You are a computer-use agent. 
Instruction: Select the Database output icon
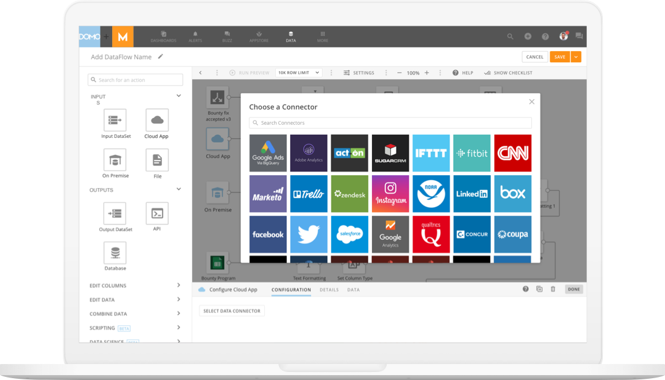(x=115, y=253)
